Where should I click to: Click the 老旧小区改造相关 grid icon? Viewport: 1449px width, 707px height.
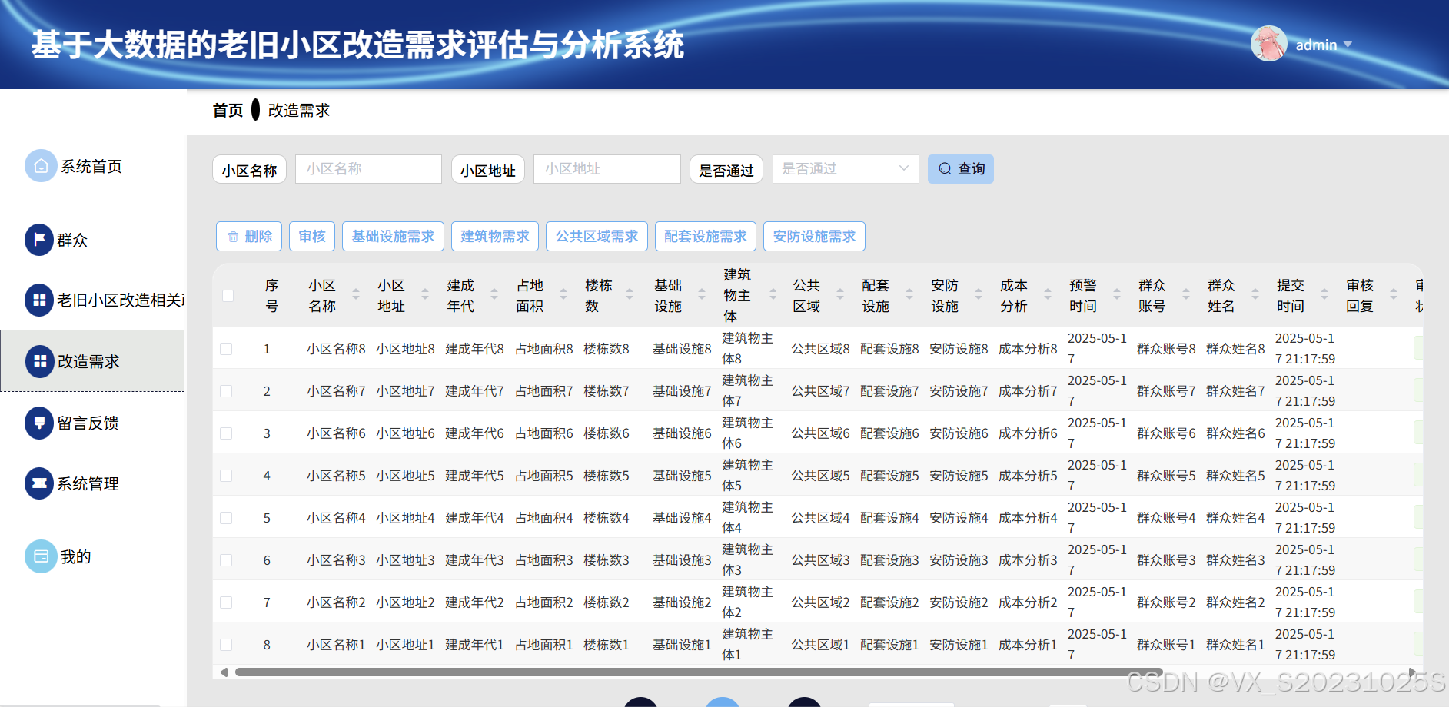pos(39,300)
